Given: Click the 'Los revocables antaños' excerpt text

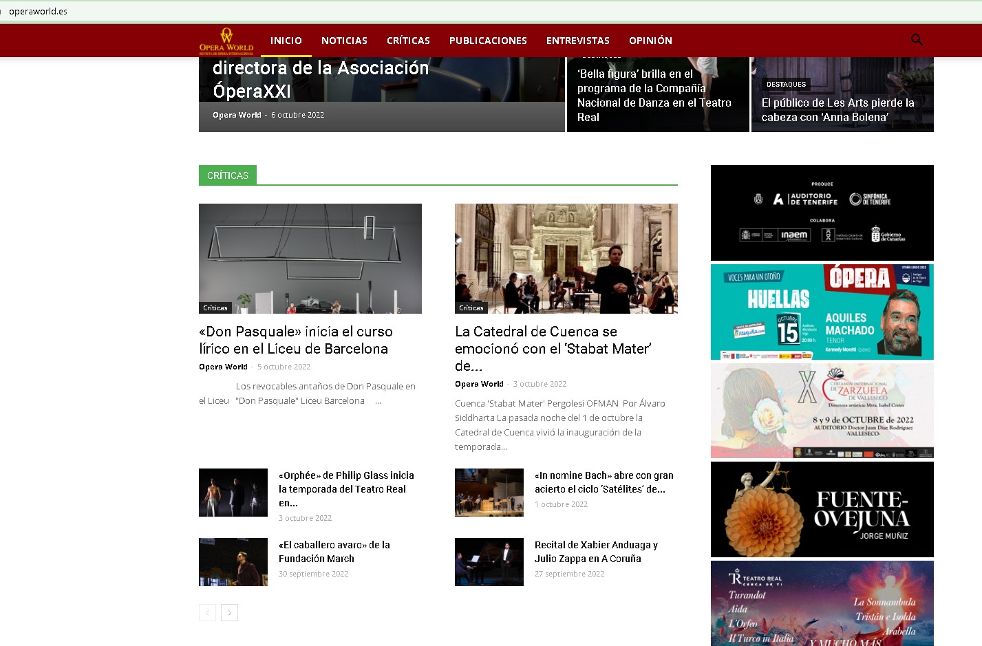Looking at the screenshot, I should 308,394.
